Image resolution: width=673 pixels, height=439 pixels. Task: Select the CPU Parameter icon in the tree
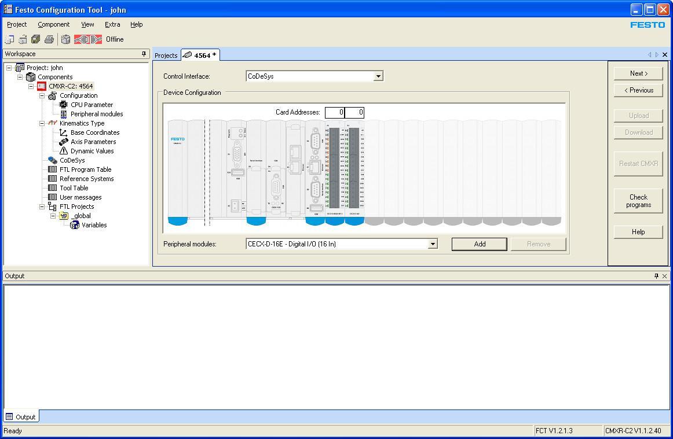(x=63, y=105)
